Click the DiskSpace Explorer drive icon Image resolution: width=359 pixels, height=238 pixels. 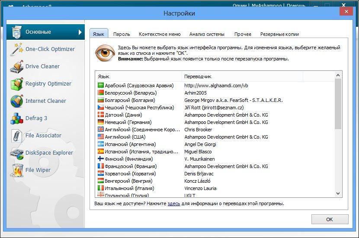(17, 153)
